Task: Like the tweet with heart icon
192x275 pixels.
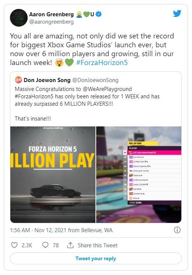Action: (14, 245)
